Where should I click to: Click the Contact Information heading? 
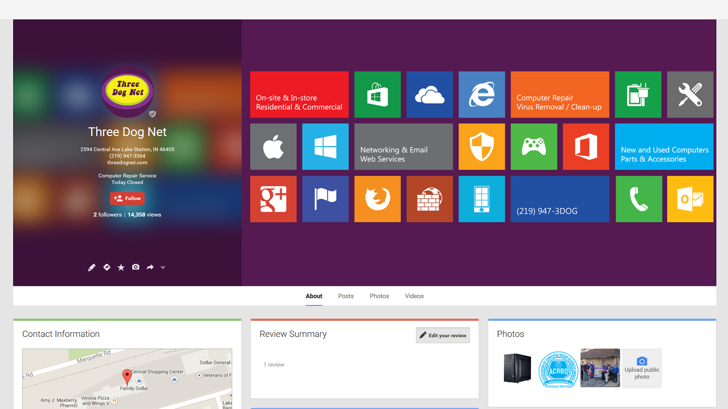tap(61, 334)
